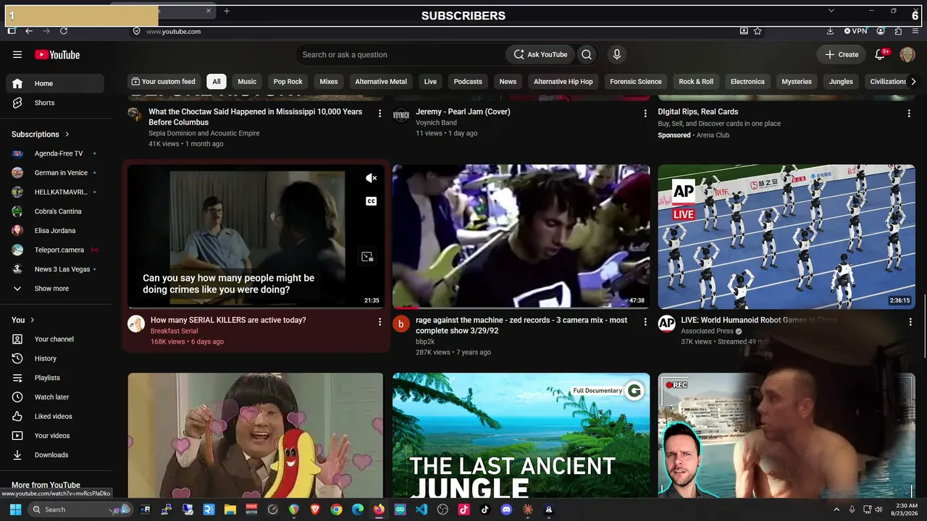Open Visual Studio Code from the taskbar
927x521 pixels.
pyautogui.click(x=421, y=509)
